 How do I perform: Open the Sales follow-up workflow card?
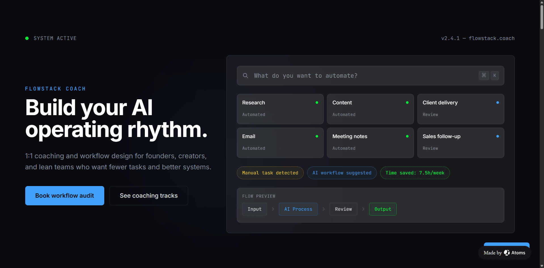point(461,143)
